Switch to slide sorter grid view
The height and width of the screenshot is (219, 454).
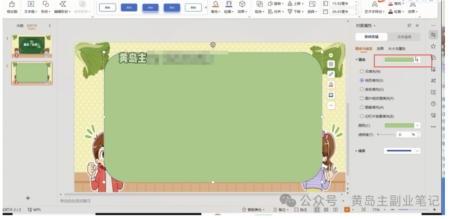tap(326, 209)
